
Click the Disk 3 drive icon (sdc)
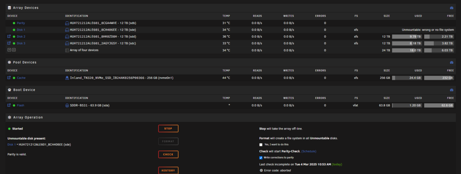(x=67, y=43)
